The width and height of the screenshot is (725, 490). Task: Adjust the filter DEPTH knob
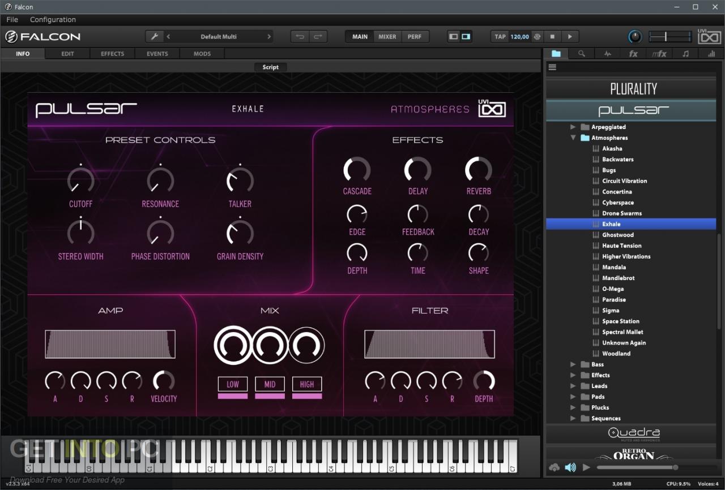click(x=484, y=381)
